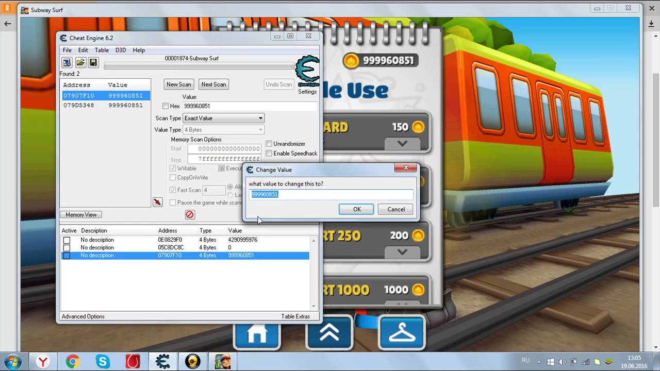Viewport: 660px width, 371px height.
Task: Click the Windows flag tray icon
Action: tap(550, 362)
